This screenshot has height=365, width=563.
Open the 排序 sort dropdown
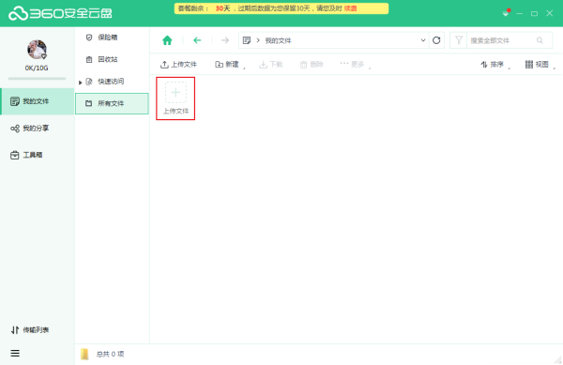[495, 65]
